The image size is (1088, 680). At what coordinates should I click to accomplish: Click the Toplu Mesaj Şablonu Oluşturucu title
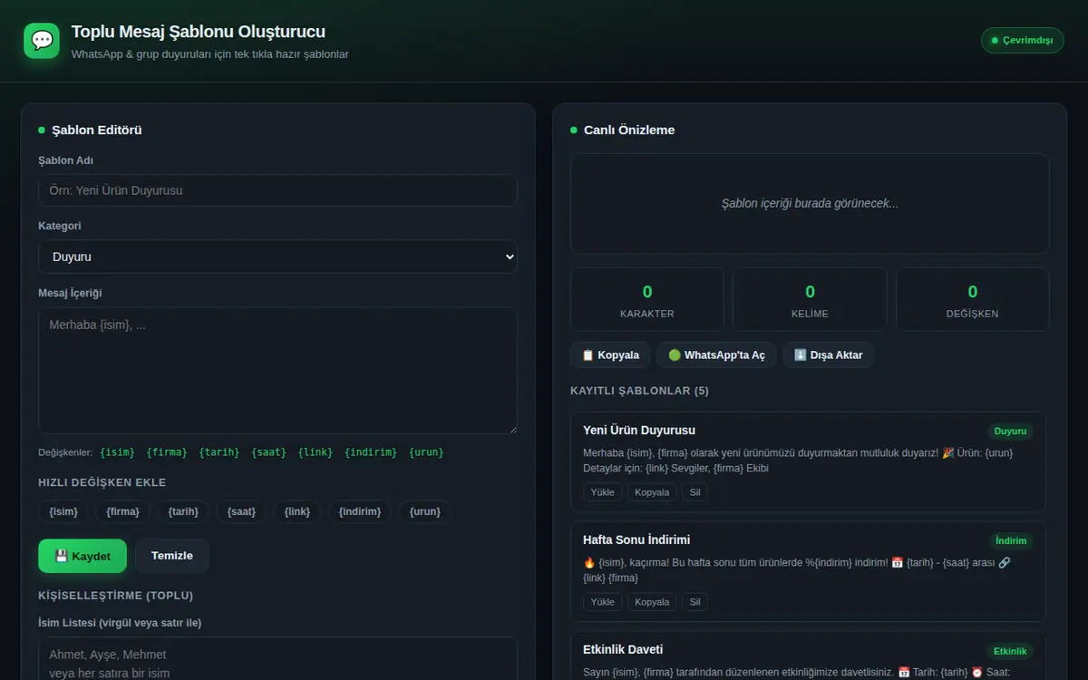[199, 32]
